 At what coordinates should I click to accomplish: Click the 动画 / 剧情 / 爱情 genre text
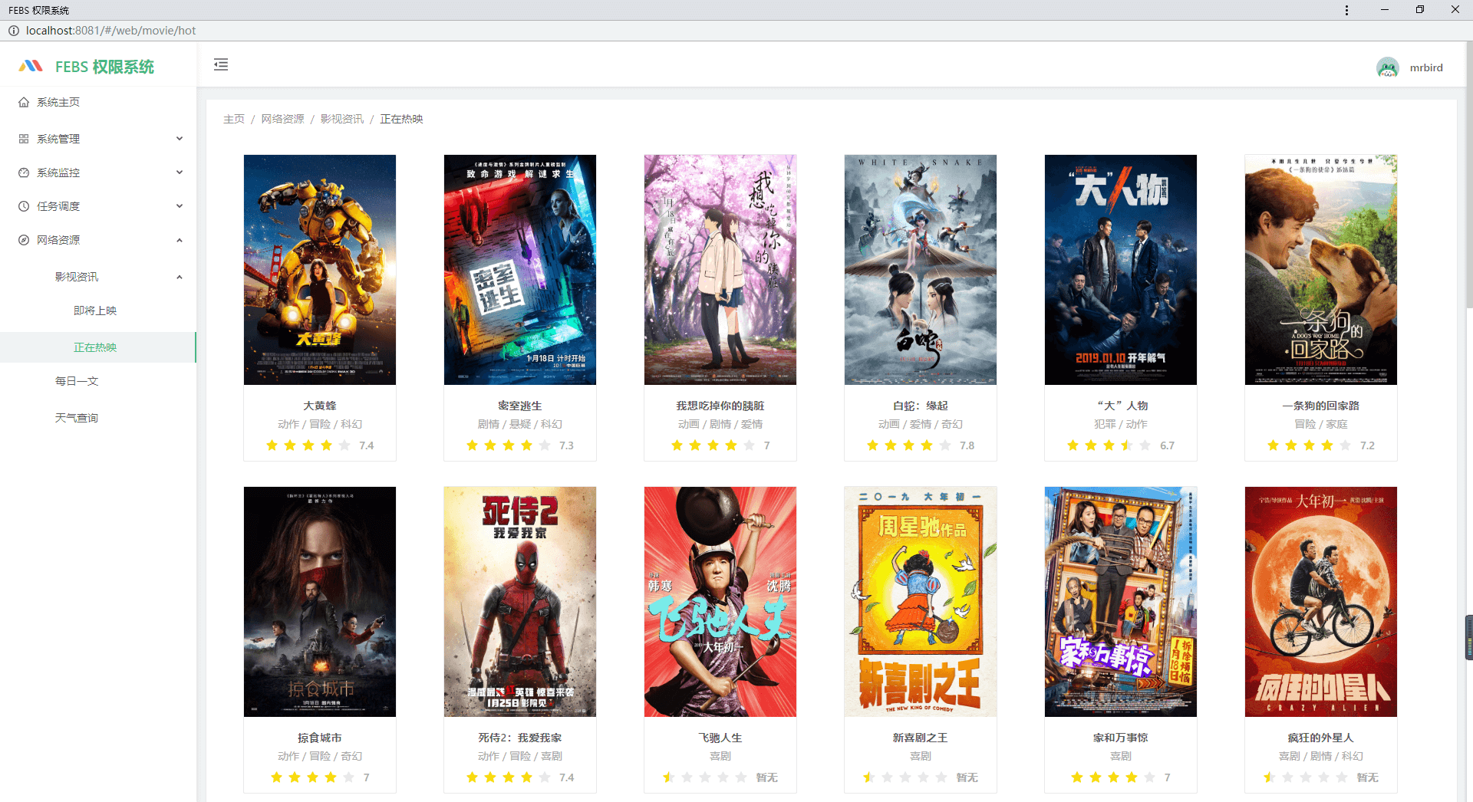coord(720,424)
